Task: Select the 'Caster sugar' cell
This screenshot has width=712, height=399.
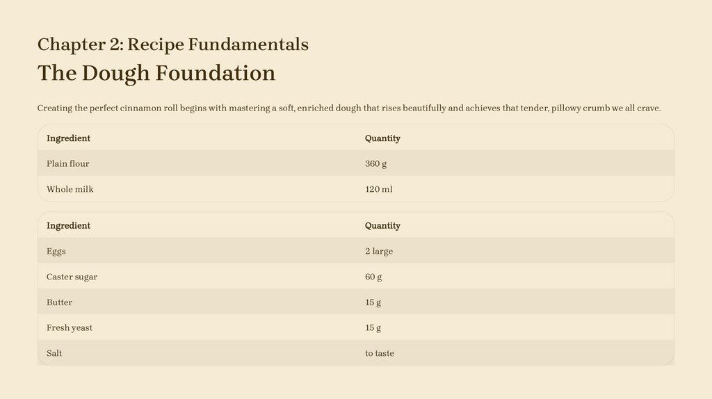Action: (x=72, y=277)
